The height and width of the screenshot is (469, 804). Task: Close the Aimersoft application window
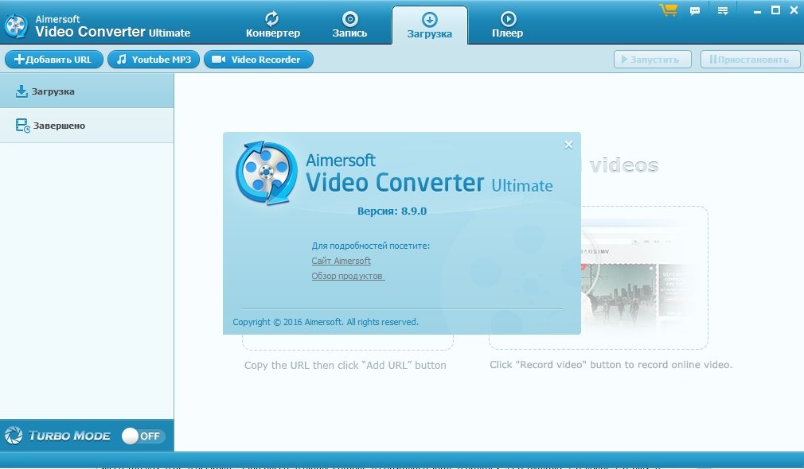click(794, 10)
